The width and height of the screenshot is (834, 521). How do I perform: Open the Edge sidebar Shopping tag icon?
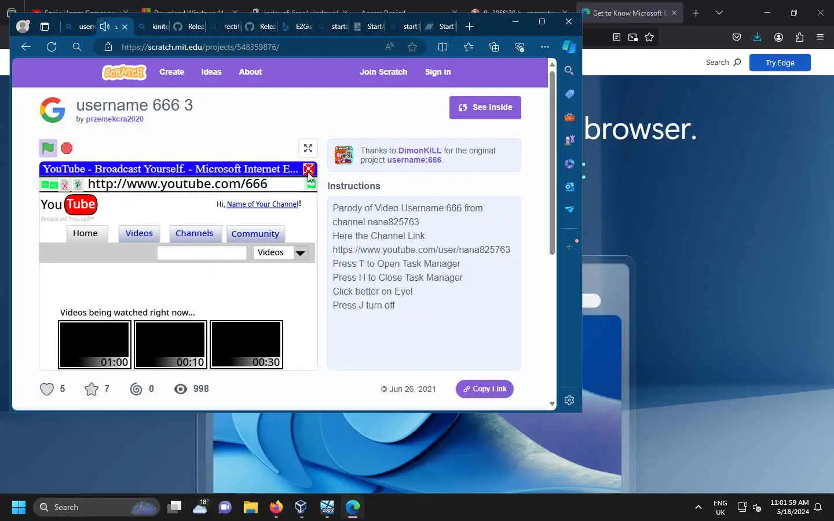coord(569,94)
